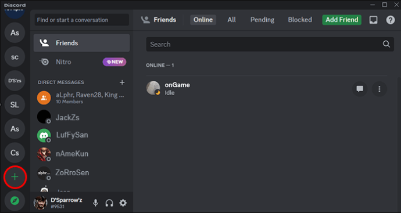Screen dimensions: 401x213
Task: Open the Inbox icon in top bar
Action: (x=373, y=20)
